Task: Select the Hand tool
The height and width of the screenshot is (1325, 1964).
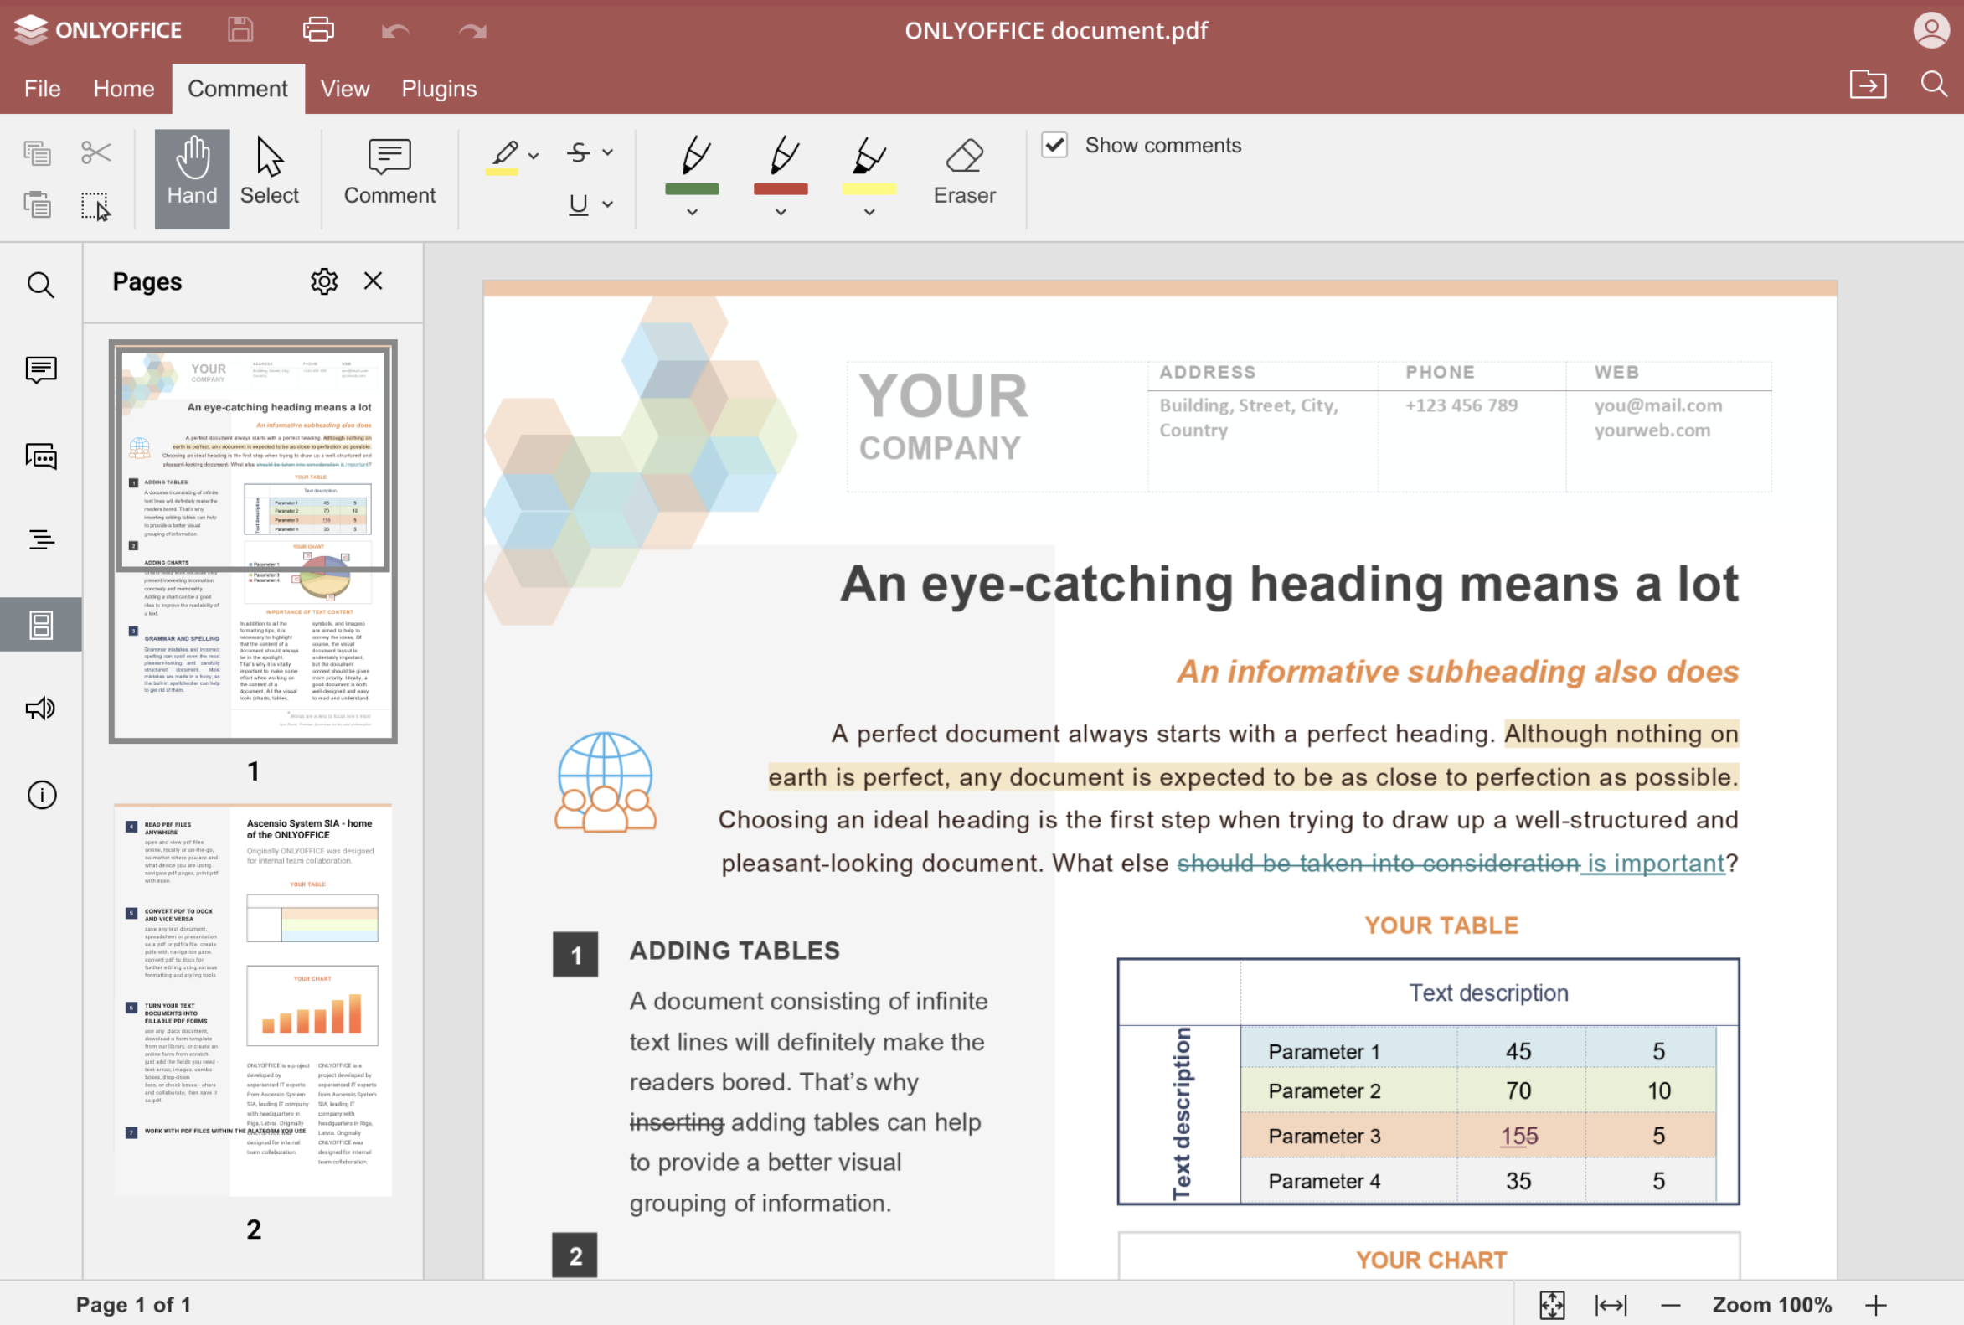Action: 192,176
